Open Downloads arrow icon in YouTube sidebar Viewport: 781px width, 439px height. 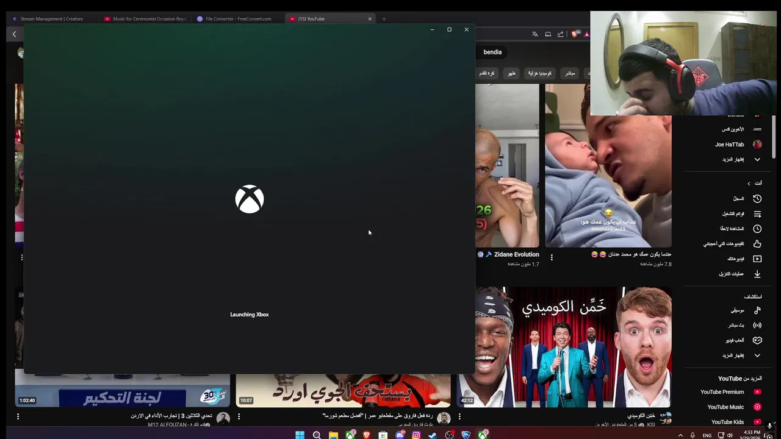coord(757,274)
